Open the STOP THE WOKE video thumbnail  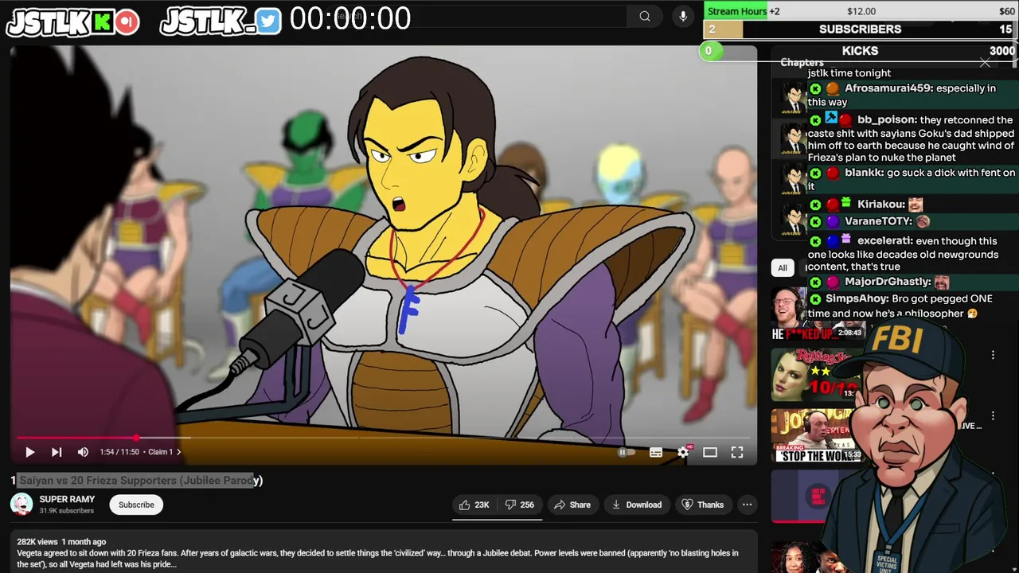[x=816, y=435]
